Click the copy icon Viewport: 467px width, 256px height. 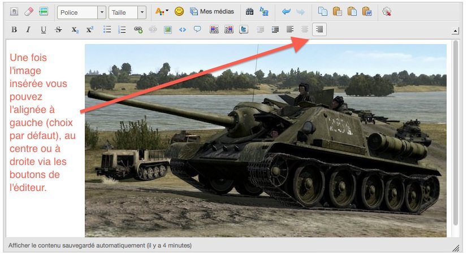point(323,12)
